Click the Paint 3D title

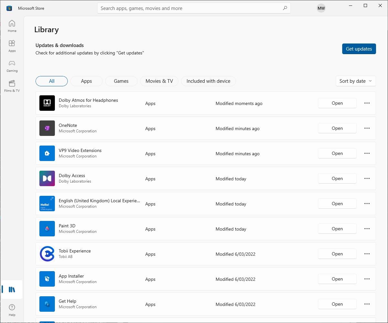click(67, 226)
